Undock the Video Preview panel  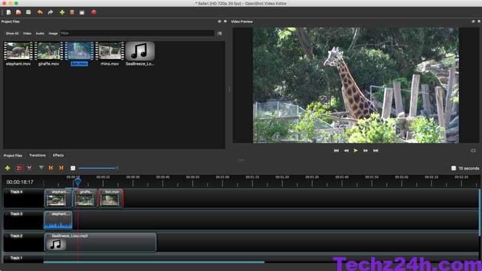(473, 22)
